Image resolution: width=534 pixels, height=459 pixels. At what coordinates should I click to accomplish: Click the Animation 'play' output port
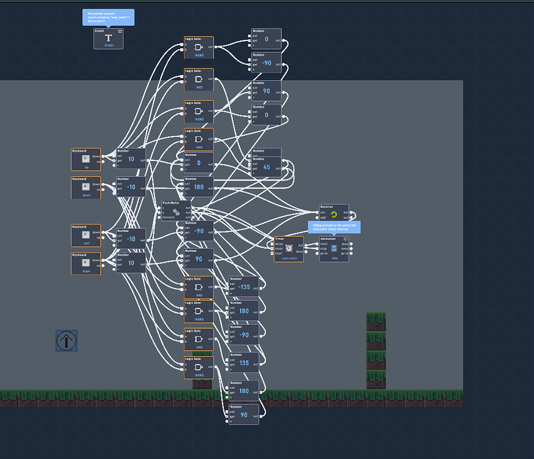(351, 244)
